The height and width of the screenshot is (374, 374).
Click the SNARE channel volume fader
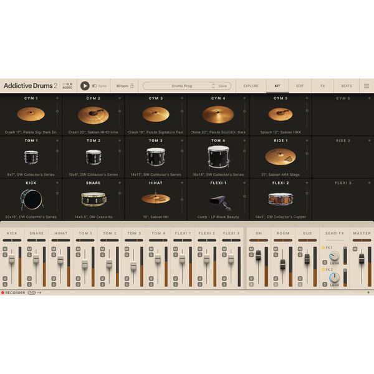(x=36, y=259)
